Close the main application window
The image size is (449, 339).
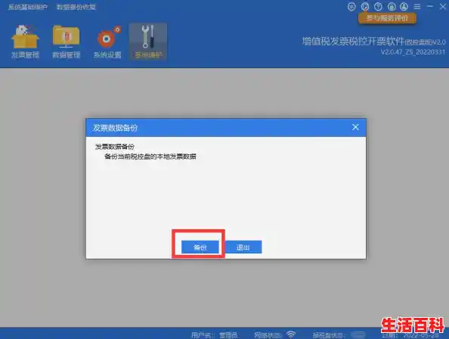click(443, 7)
